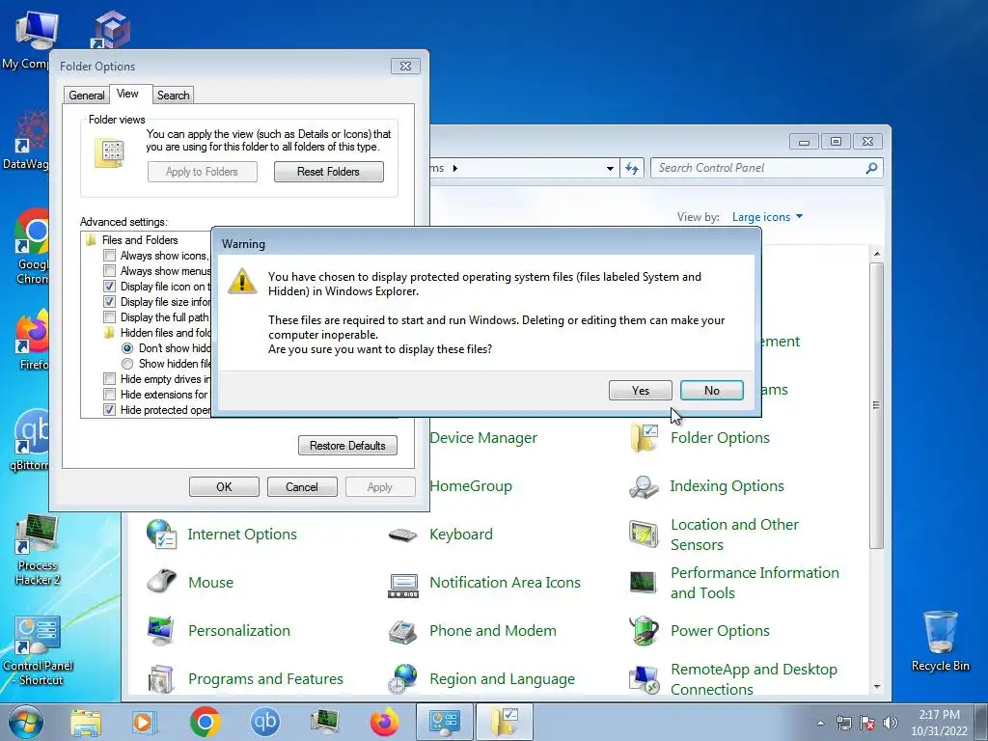Click Restore Defaults button
988x741 pixels.
347,446
